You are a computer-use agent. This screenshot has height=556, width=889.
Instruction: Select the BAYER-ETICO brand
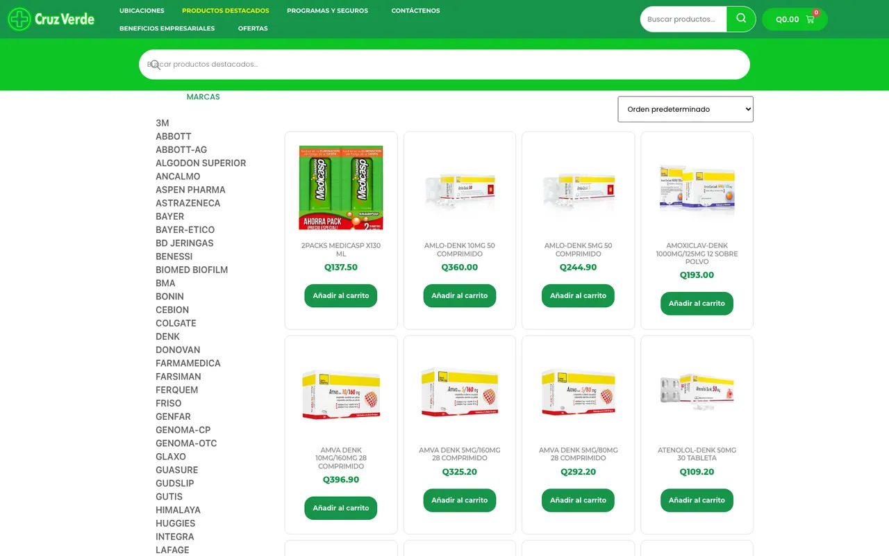point(185,229)
